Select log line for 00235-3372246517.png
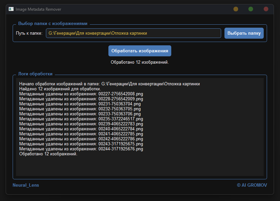Viewport: 280px width, 201px height. 81,119
